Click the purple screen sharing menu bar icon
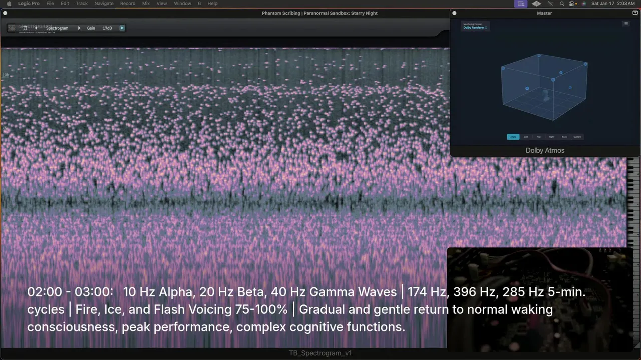This screenshot has height=360, width=641. pos(521,3)
